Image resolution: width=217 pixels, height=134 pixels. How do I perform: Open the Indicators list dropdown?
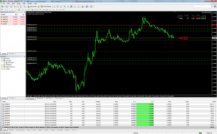83,7
